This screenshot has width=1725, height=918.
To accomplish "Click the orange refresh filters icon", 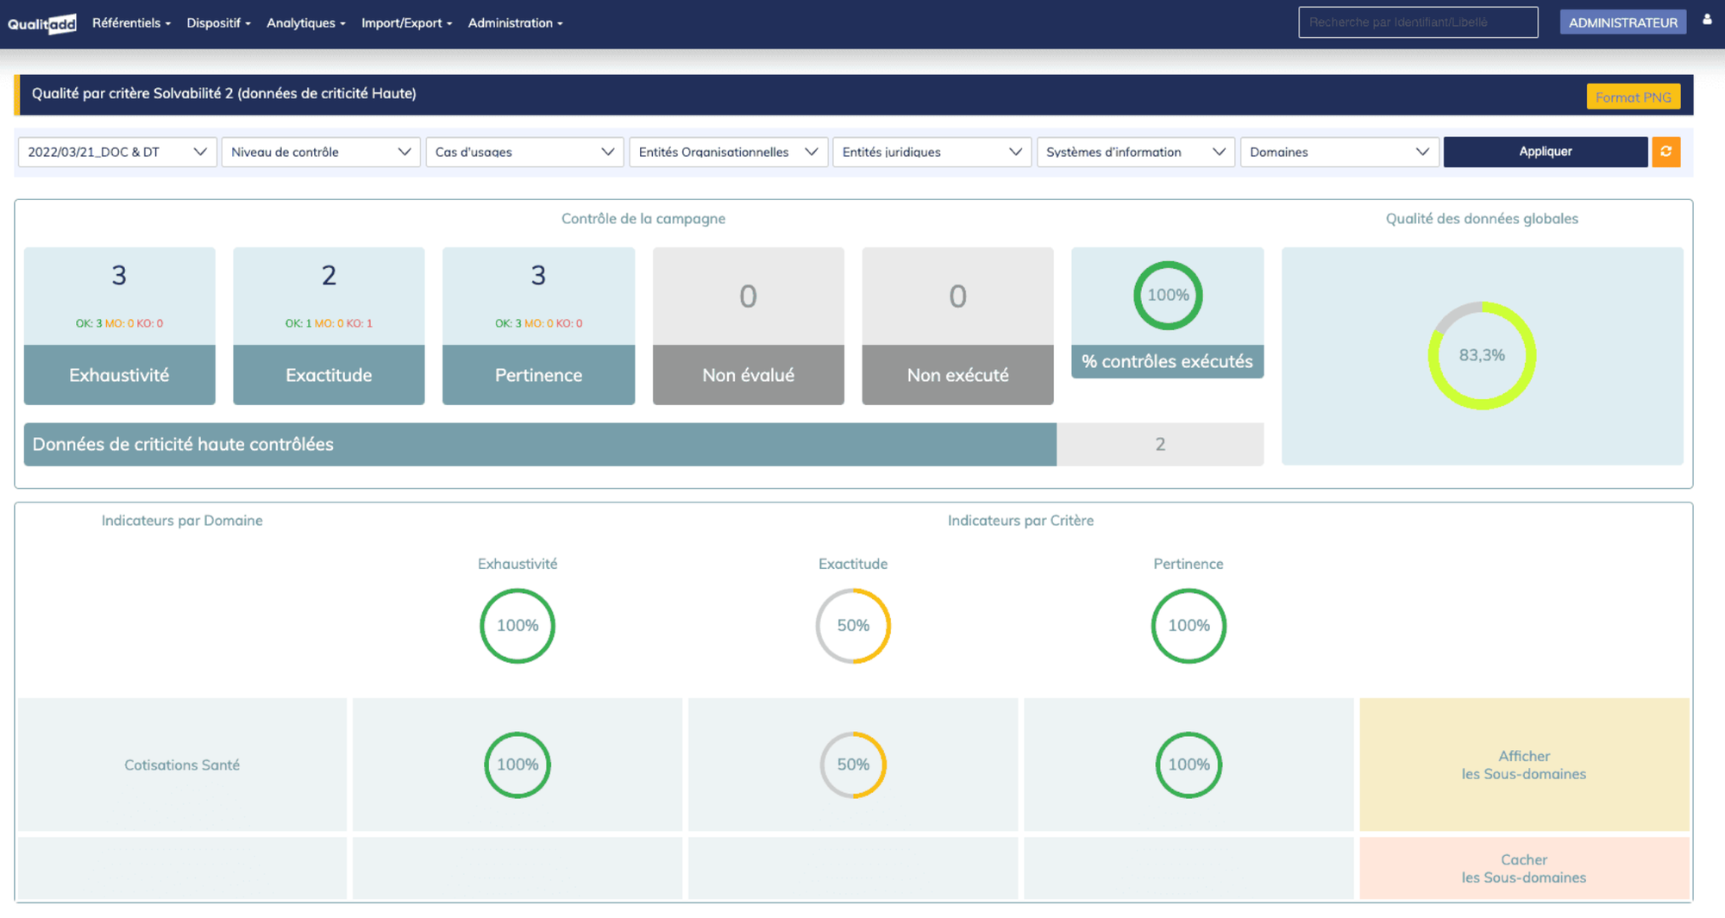I will tap(1665, 152).
